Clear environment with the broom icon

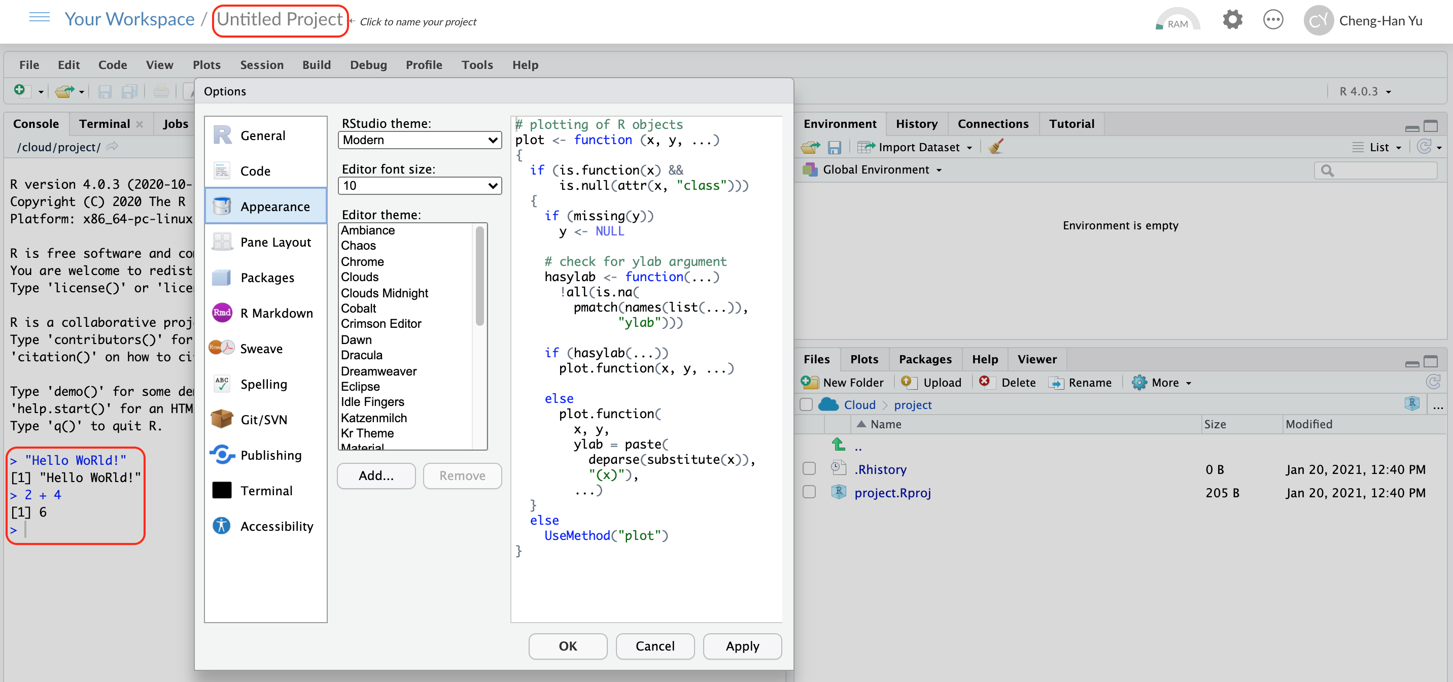click(995, 147)
